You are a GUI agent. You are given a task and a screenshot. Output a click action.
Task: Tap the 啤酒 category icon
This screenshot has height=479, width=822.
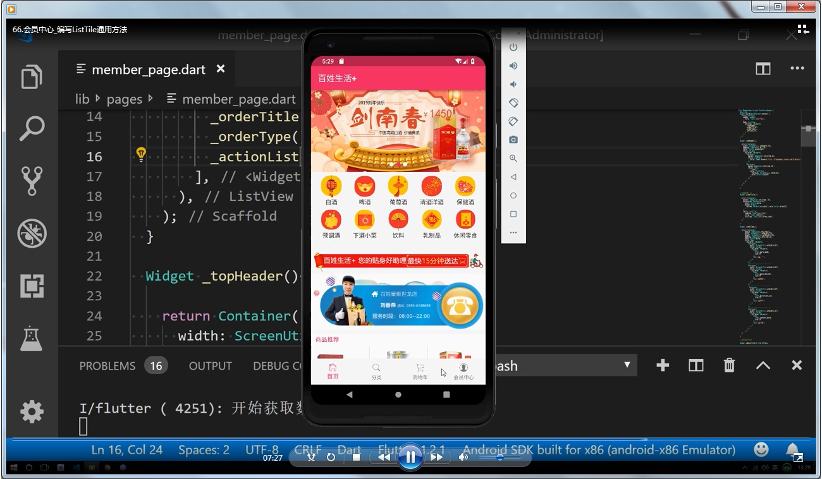(x=365, y=186)
